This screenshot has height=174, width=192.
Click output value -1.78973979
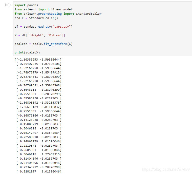[x=28, y=72]
